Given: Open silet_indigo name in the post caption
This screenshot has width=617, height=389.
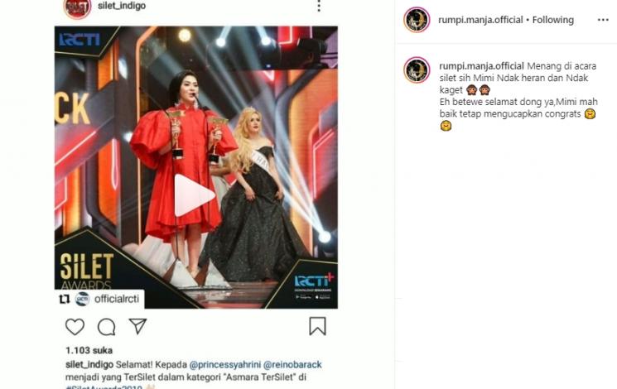Looking at the screenshot, I should [89, 365].
